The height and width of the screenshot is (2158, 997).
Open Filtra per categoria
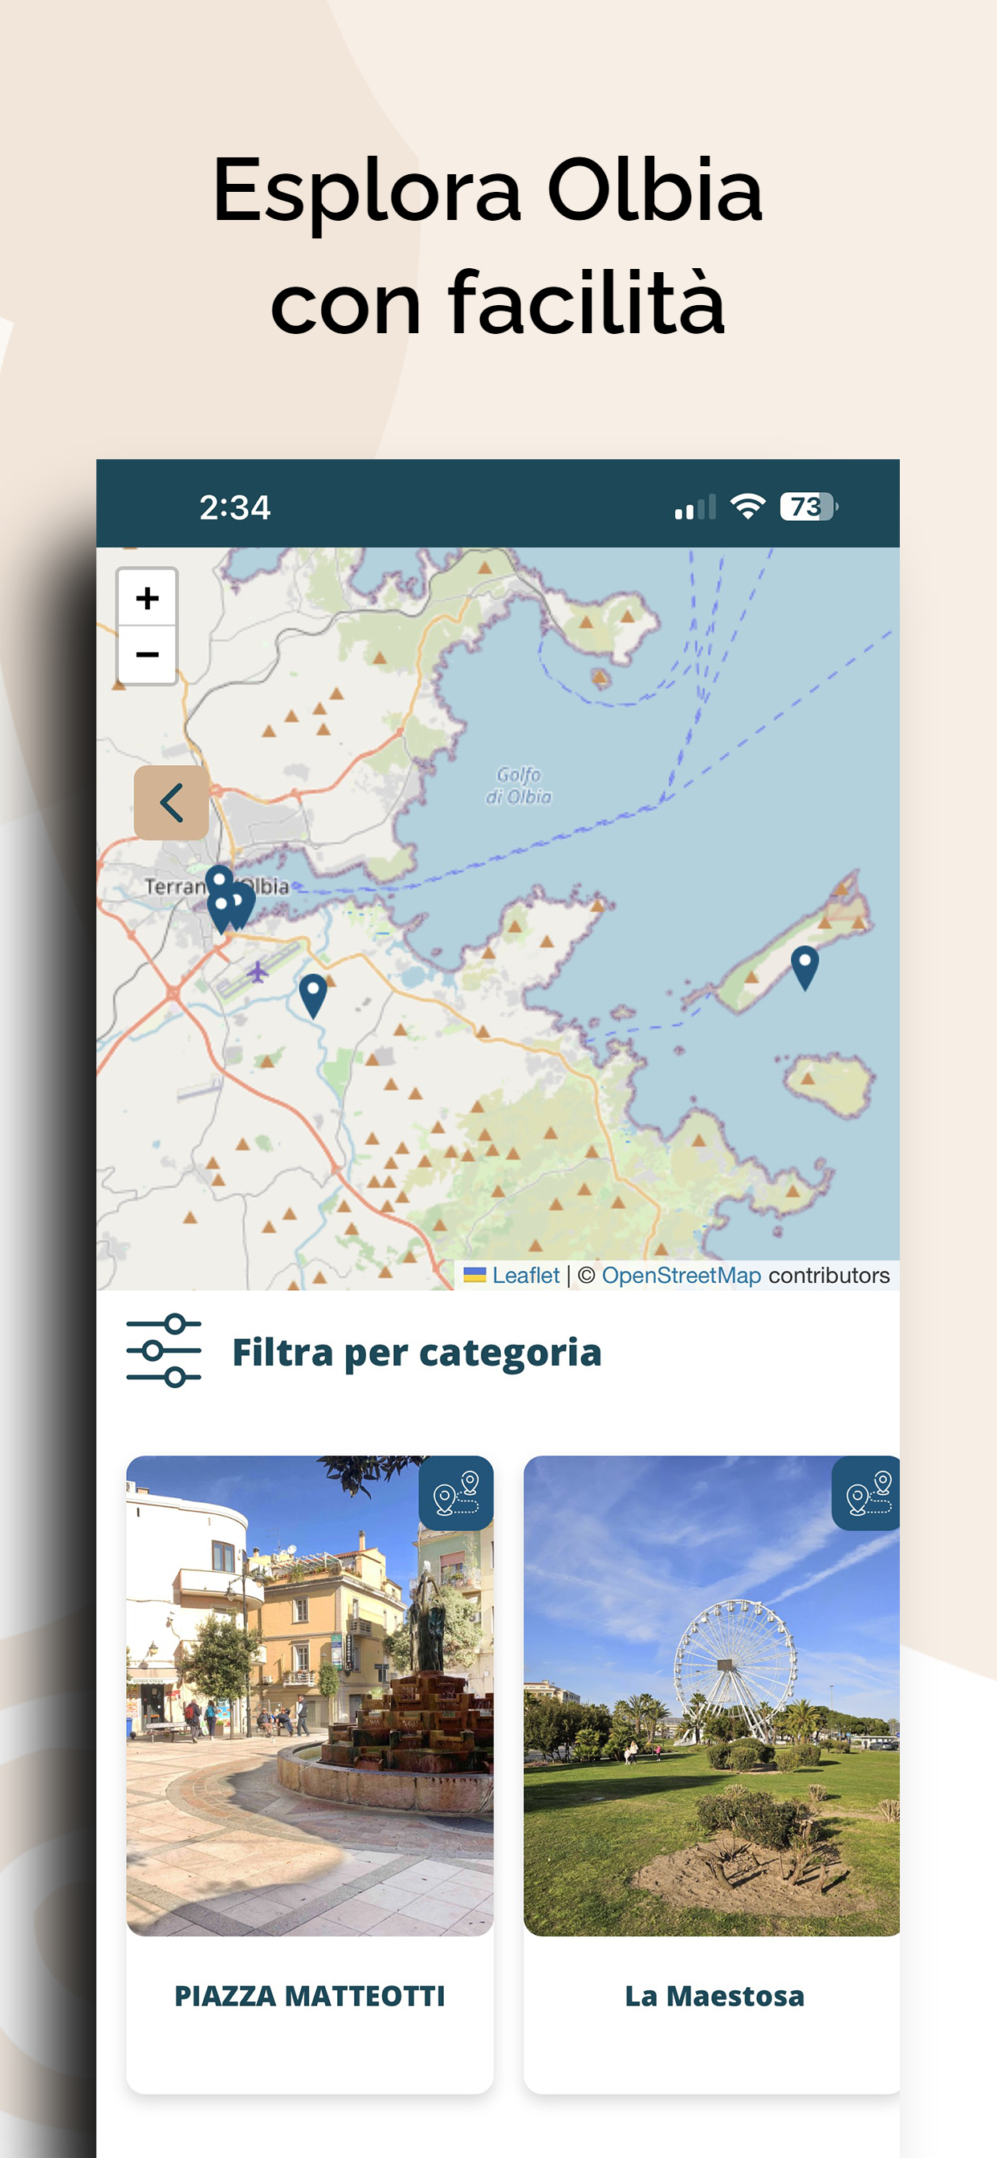pyautogui.click(x=417, y=1353)
